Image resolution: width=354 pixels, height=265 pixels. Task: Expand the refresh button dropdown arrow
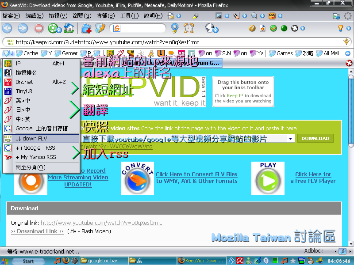tap(59, 30)
